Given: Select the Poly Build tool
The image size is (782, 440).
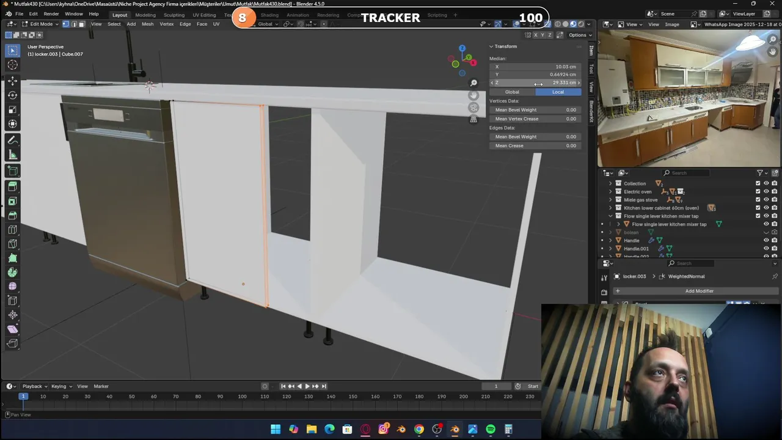Looking at the screenshot, I should 12,258.
